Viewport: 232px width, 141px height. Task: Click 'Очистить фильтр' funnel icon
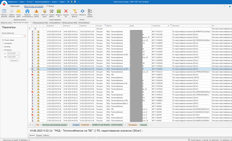point(74,13)
